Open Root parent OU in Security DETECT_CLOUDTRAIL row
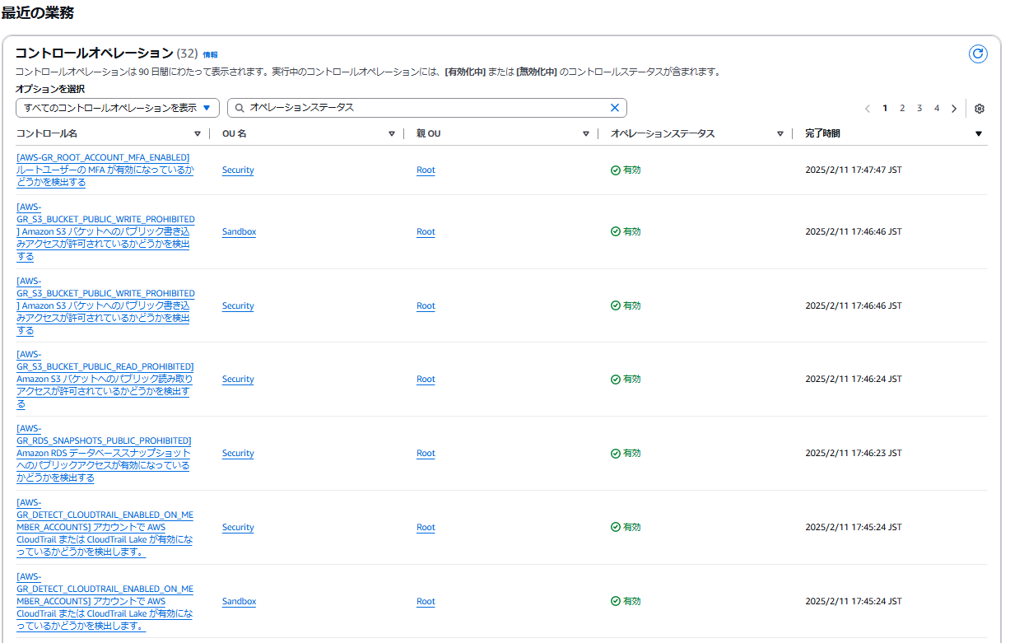 426,527
